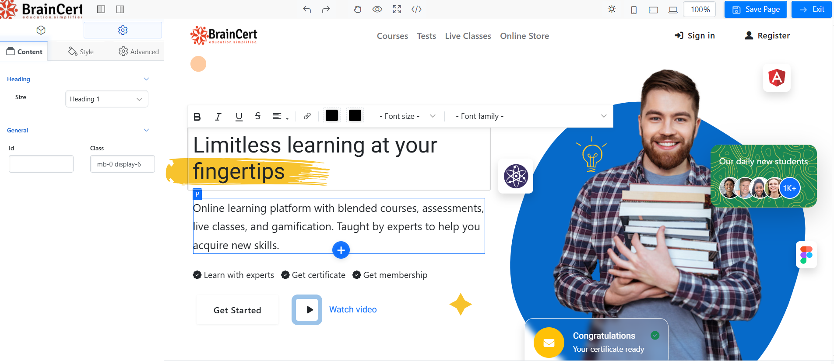This screenshot has width=834, height=364.
Task: Click the yellow envelope mail icon
Action: coord(549,343)
